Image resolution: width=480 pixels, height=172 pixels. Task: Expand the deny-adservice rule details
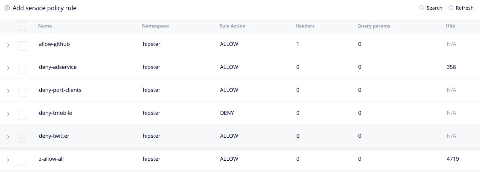point(8,68)
